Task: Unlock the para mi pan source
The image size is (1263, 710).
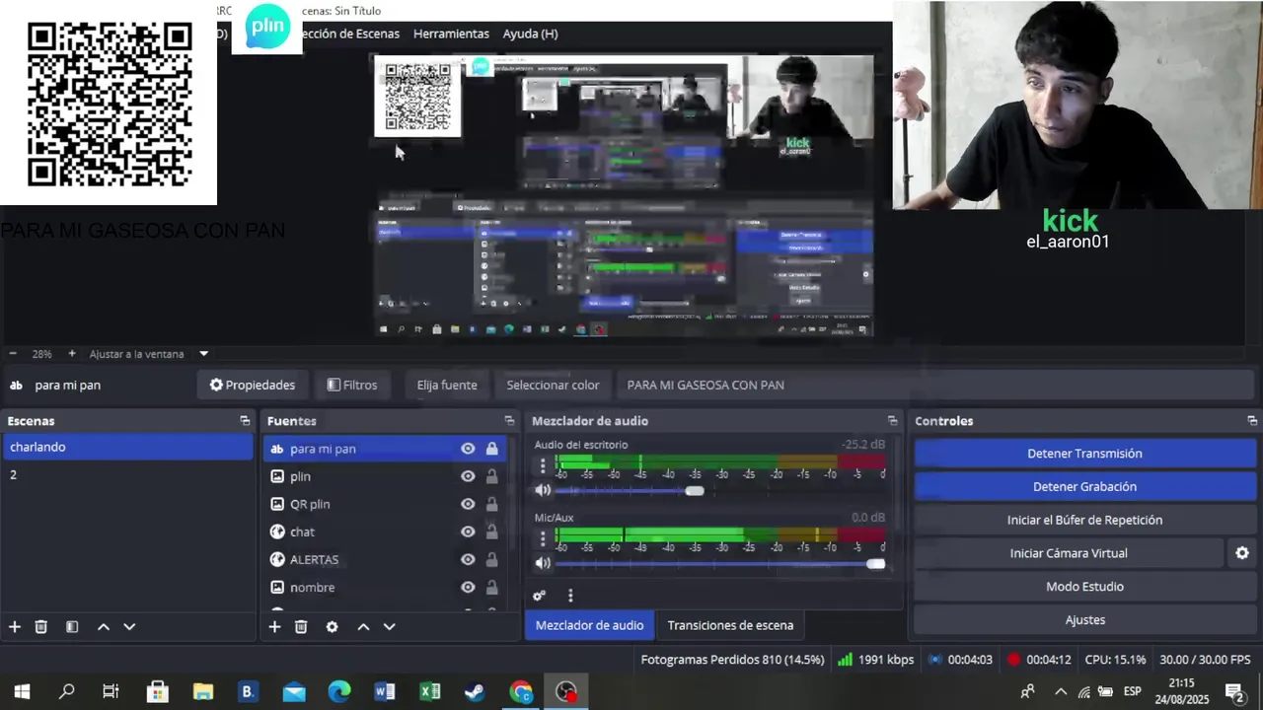Action: tap(491, 449)
